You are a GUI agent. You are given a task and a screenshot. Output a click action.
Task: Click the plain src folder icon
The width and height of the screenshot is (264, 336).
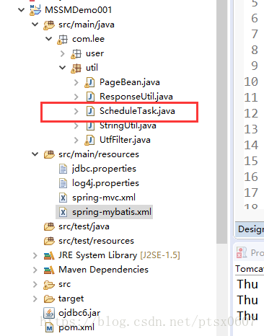49,285
